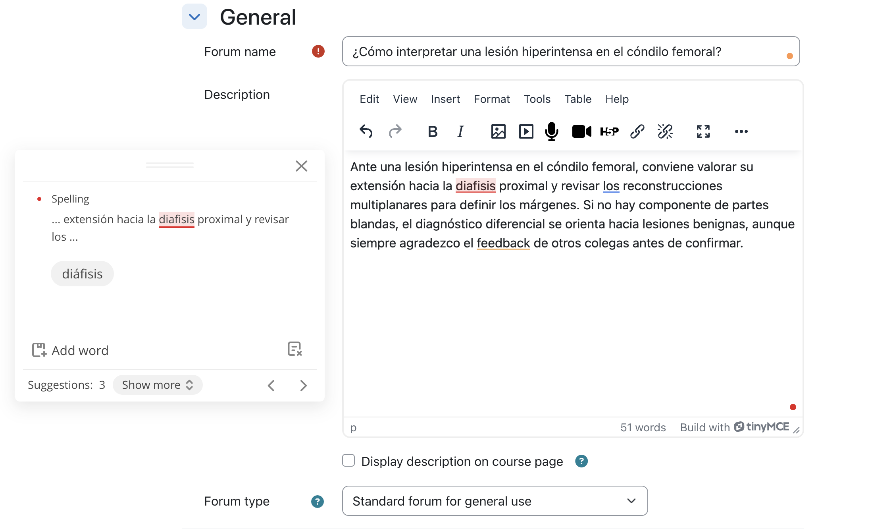Click the underlined word feedback in editor

click(503, 243)
